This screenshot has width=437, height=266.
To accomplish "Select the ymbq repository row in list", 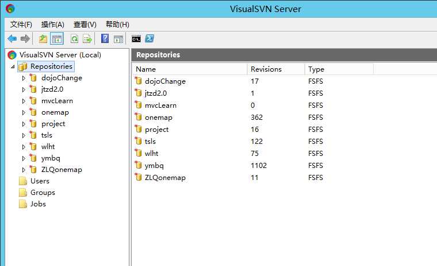I will click(154, 166).
